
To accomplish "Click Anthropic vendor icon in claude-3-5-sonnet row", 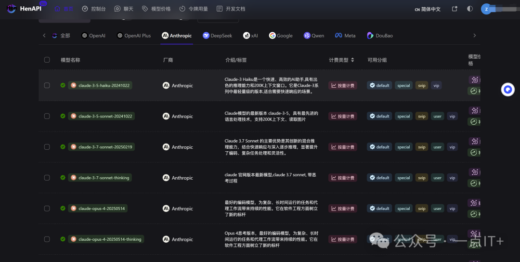I will 166,116.
